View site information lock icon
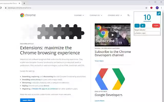The image size is (164, 102). 6,8
